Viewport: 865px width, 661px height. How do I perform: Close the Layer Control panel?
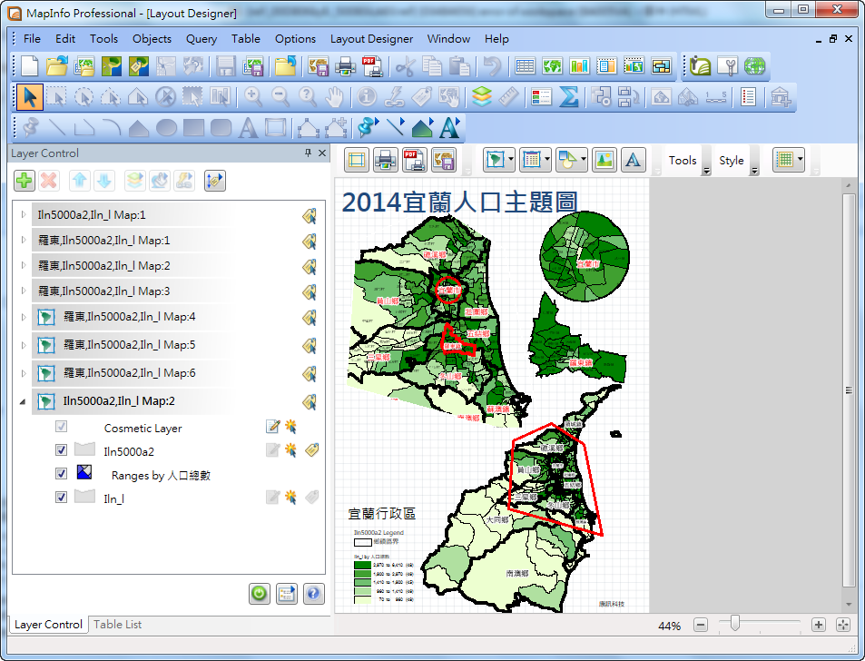322,153
